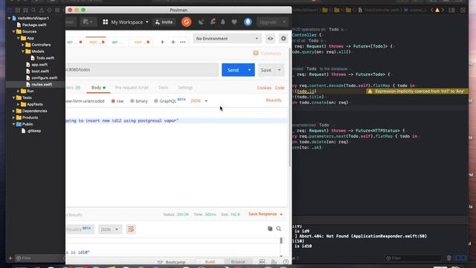The height and width of the screenshot is (268, 476).
Task: Collapse the Tests folder in Xcode
Action: [13, 98]
